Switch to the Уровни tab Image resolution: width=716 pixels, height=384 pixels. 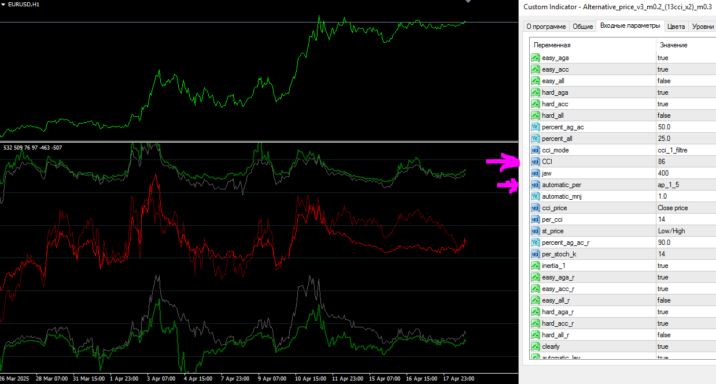(702, 27)
